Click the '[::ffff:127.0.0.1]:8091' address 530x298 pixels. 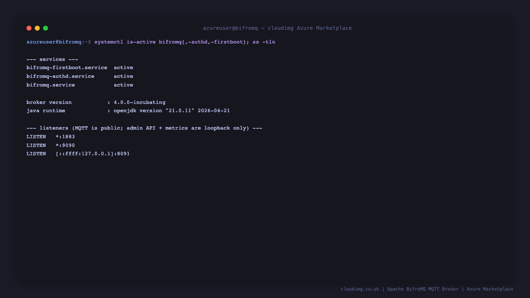(x=93, y=154)
